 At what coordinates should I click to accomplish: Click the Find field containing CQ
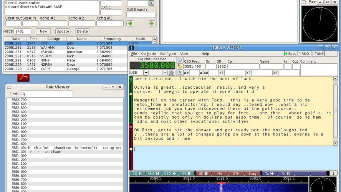[46, 94]
